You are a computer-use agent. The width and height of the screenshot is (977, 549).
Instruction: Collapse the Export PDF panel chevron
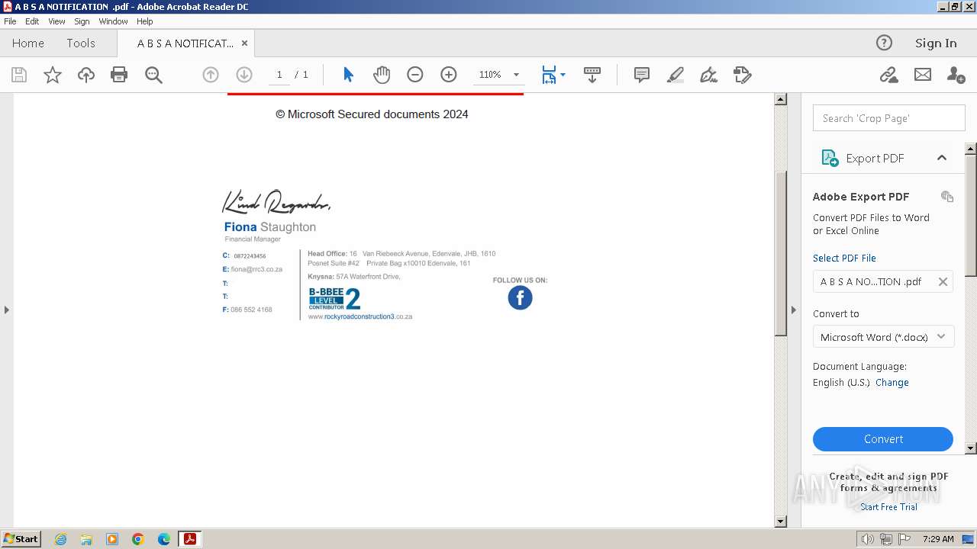(x=942, y=158)
